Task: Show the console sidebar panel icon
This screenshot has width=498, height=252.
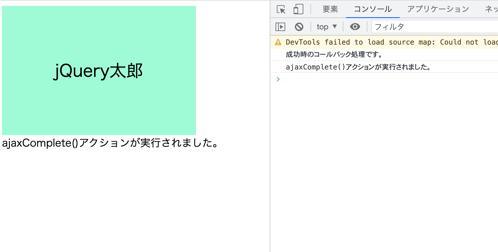Action: (280, 27)
